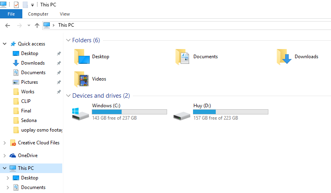The width and height of the screenshot is (331, 193).
Task: Click the Windows (C:) storage usage bar
Action: coord(129,112)
